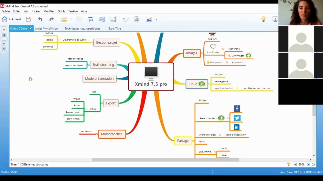This screenshot has width=323, height=181.
Task: Select the Brainstorming topic
Action: point(103,65)
